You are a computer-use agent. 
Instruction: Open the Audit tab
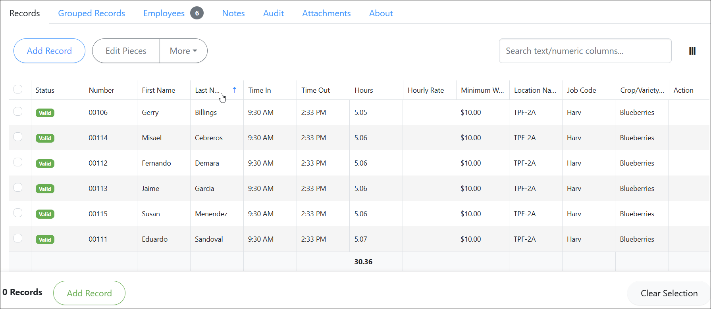pyautogui.click(x=274, y=13)
